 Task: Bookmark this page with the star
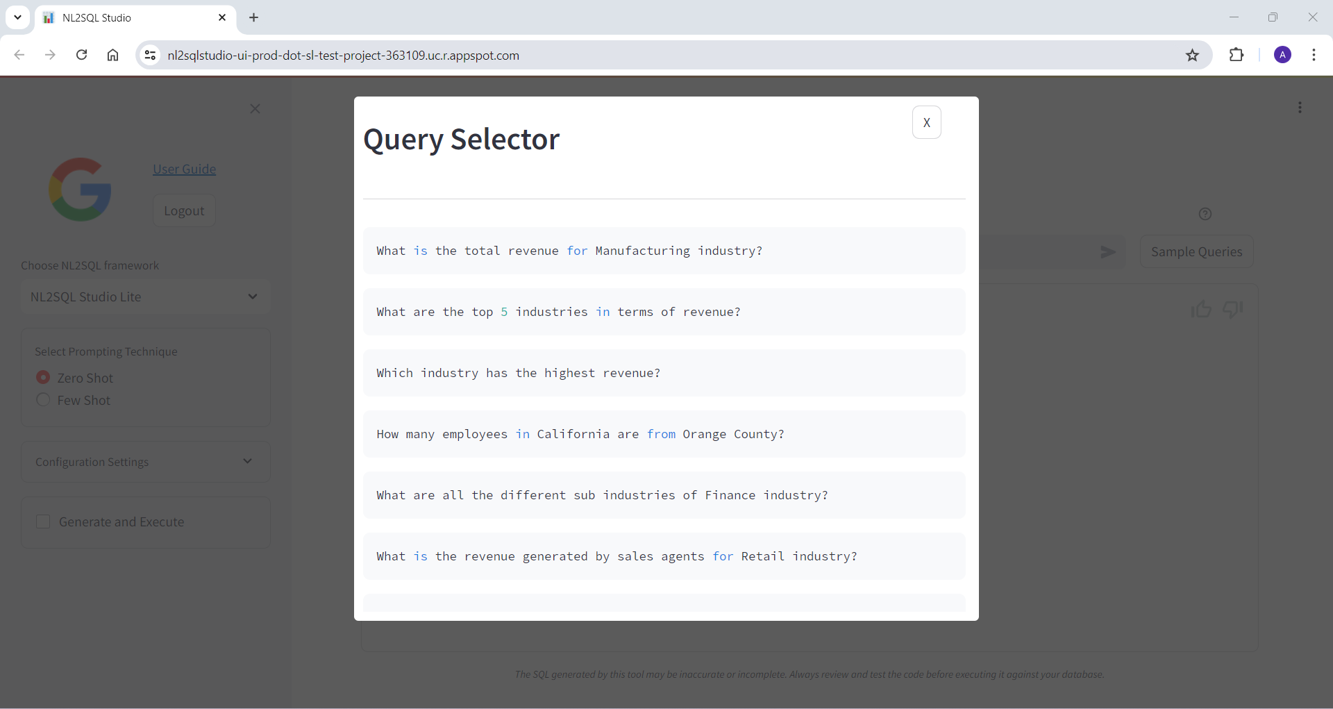click(x=1192, y=55)
